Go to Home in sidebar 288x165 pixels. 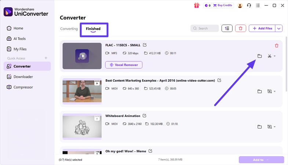point(27,28)
